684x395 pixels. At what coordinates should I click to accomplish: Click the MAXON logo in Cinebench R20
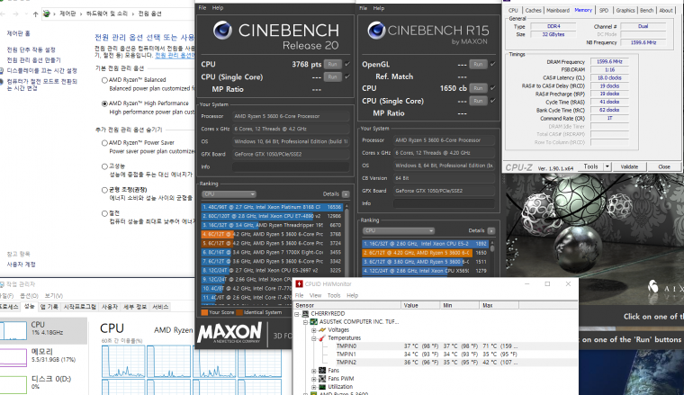pos(229,333)
